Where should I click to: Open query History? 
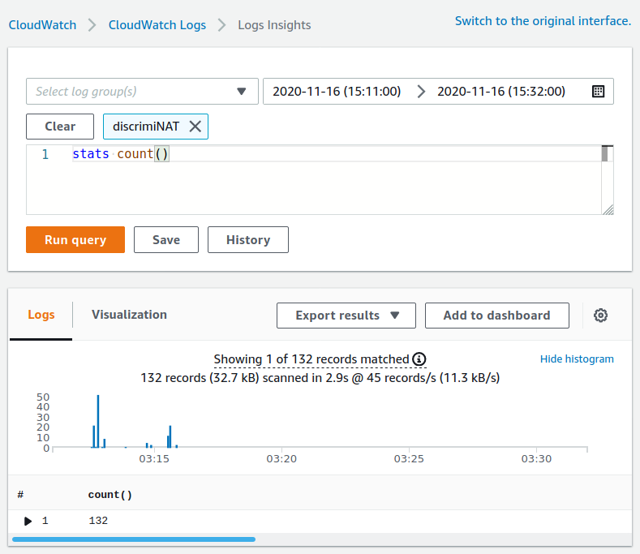(248, 239)
